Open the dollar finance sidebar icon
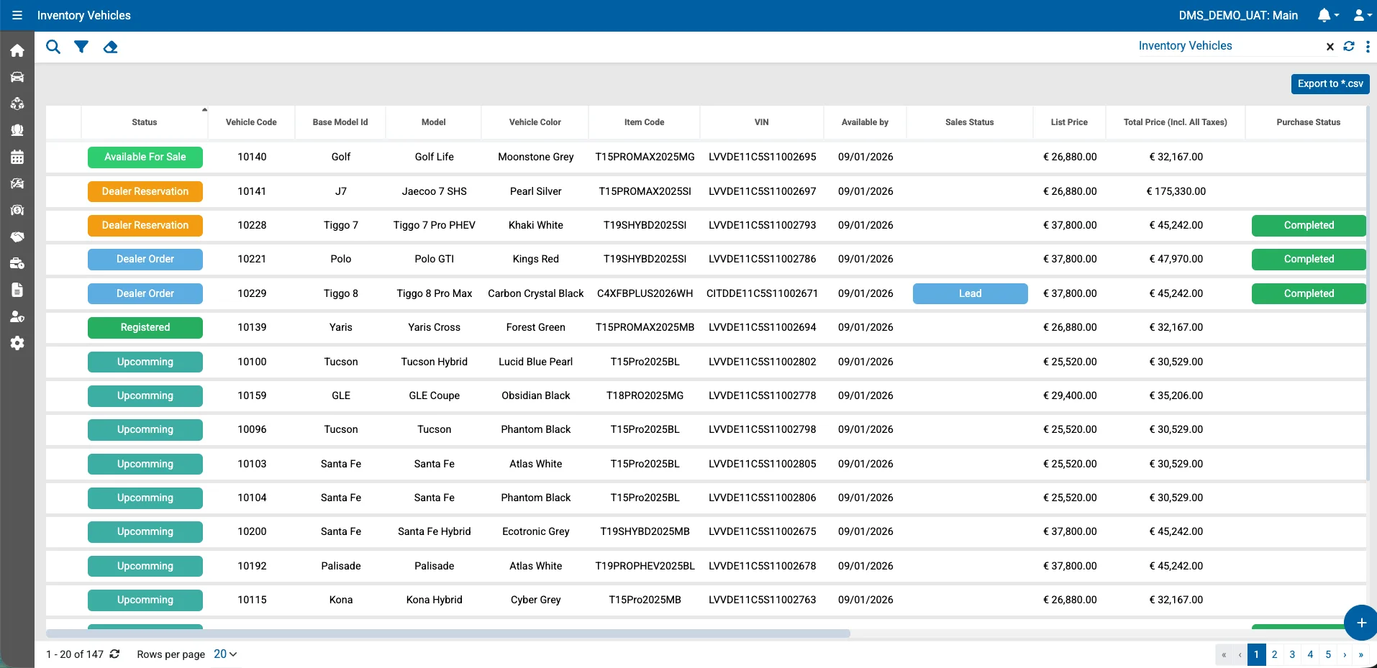The width and height of the screenshot is (1377, 668). tap(17, 210)
